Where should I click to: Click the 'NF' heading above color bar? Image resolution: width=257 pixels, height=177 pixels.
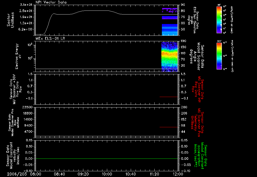tap(219, 5)
